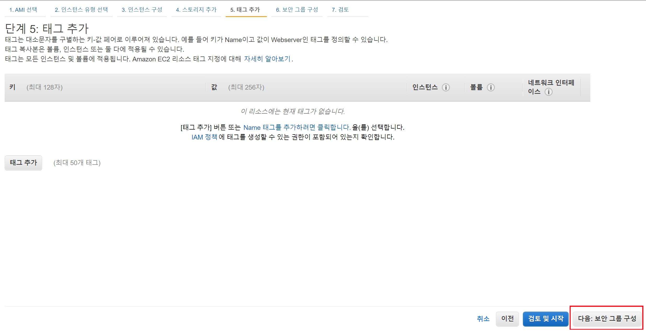Open the 4. 스토리지 추가 tab
This screenshot has height=331, width=646.
pyautogui.click(x=196, y=10)
